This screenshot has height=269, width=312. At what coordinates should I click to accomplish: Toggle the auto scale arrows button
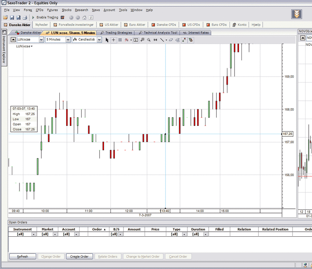click(184, 40)
